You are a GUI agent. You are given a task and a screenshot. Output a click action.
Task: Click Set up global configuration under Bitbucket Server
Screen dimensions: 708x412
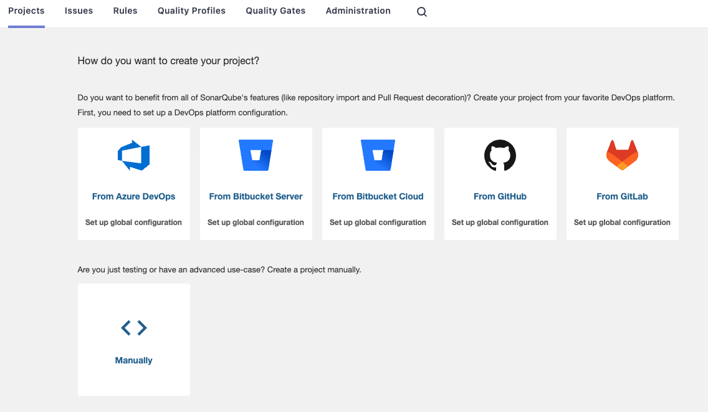[256, 223]
